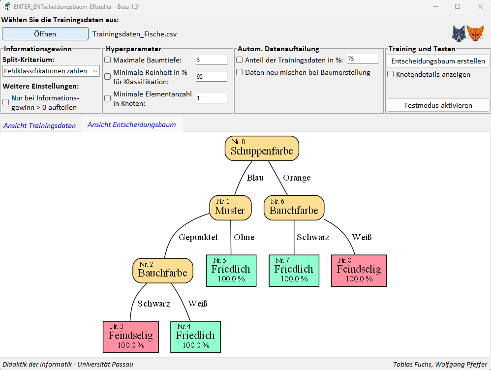
Task: Select root node Nr. 0 Schuppenfarbe
Action: (x=262, y=148)
